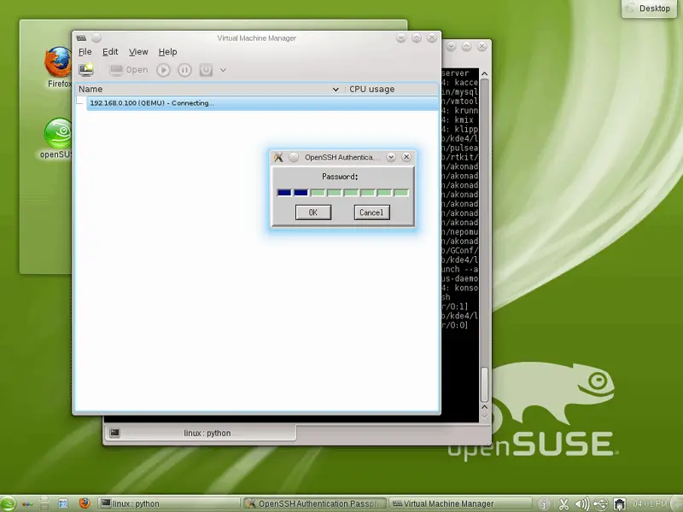683x512 pixels.
Task: Open Virtual Machine Manager window menu icon
Action: [81, 38]
